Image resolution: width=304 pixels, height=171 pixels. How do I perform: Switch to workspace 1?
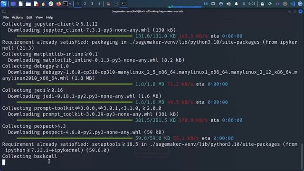(x=78, y=4)
